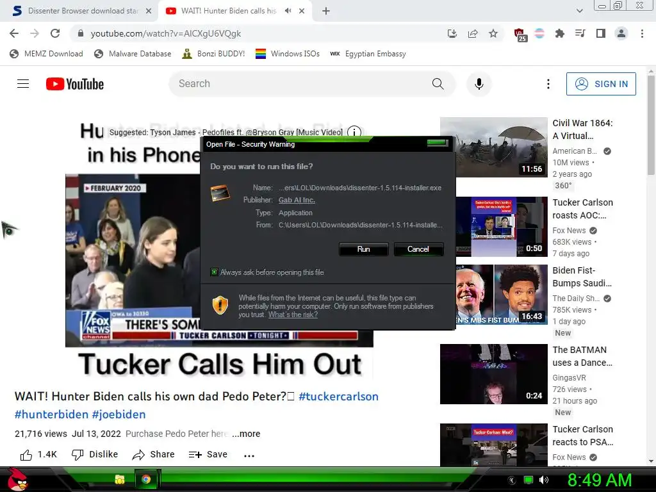The image size is (656, 492).
Task: Open the Chrome three-dot menu
Action: tap(642, 33)
